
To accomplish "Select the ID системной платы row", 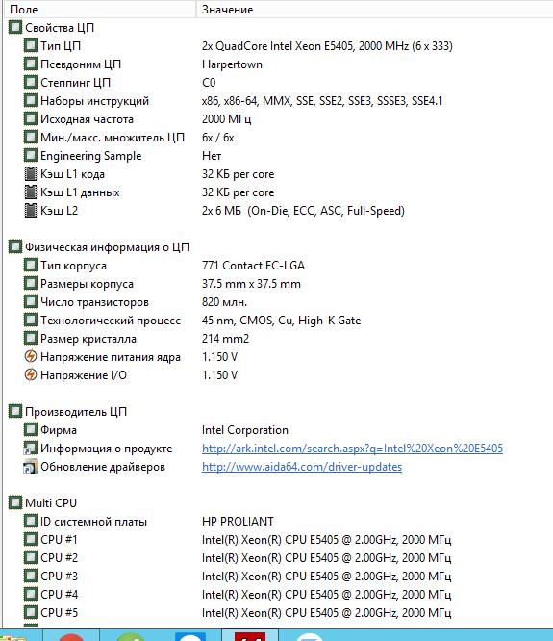I will point(279,522).
